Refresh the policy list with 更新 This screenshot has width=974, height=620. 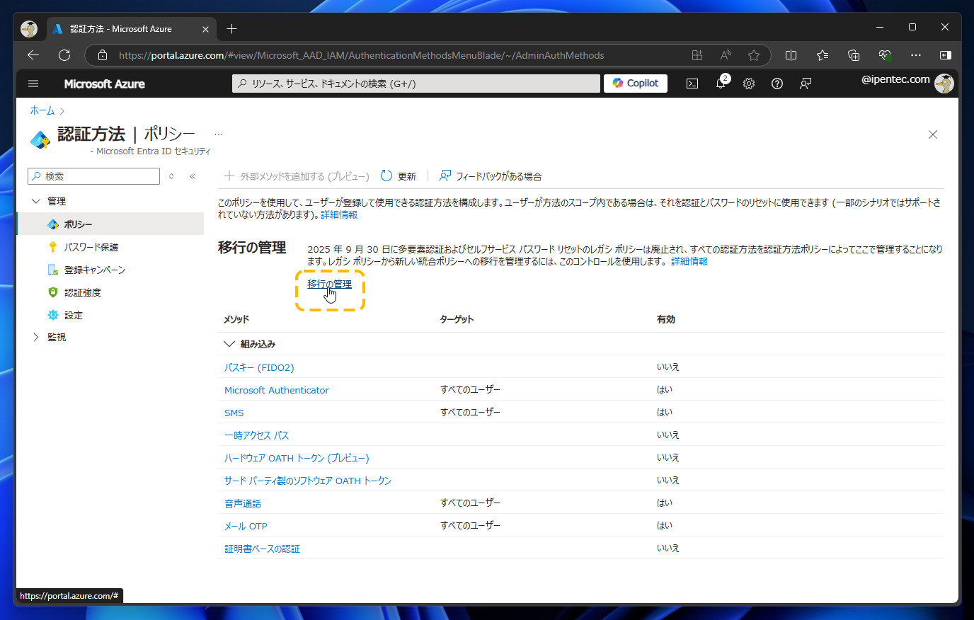pos(399,176)
